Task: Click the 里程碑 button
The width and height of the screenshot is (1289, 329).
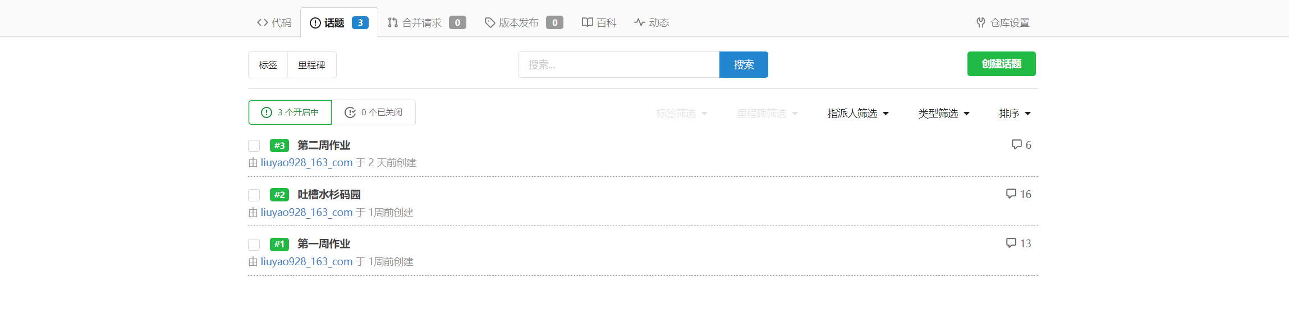Action: point(311,65)
